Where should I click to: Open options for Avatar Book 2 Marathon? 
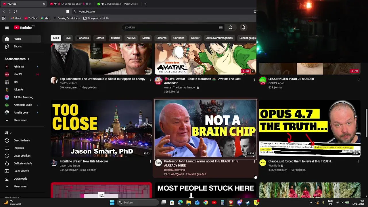click(254, 79)
